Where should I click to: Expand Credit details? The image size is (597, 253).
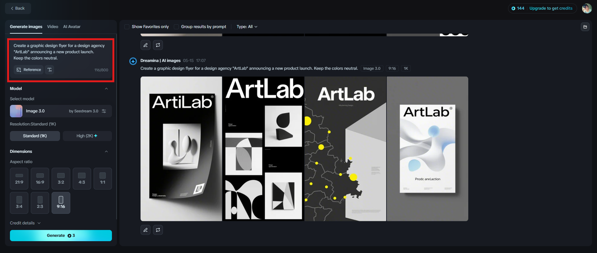click(x=25, y=223)
